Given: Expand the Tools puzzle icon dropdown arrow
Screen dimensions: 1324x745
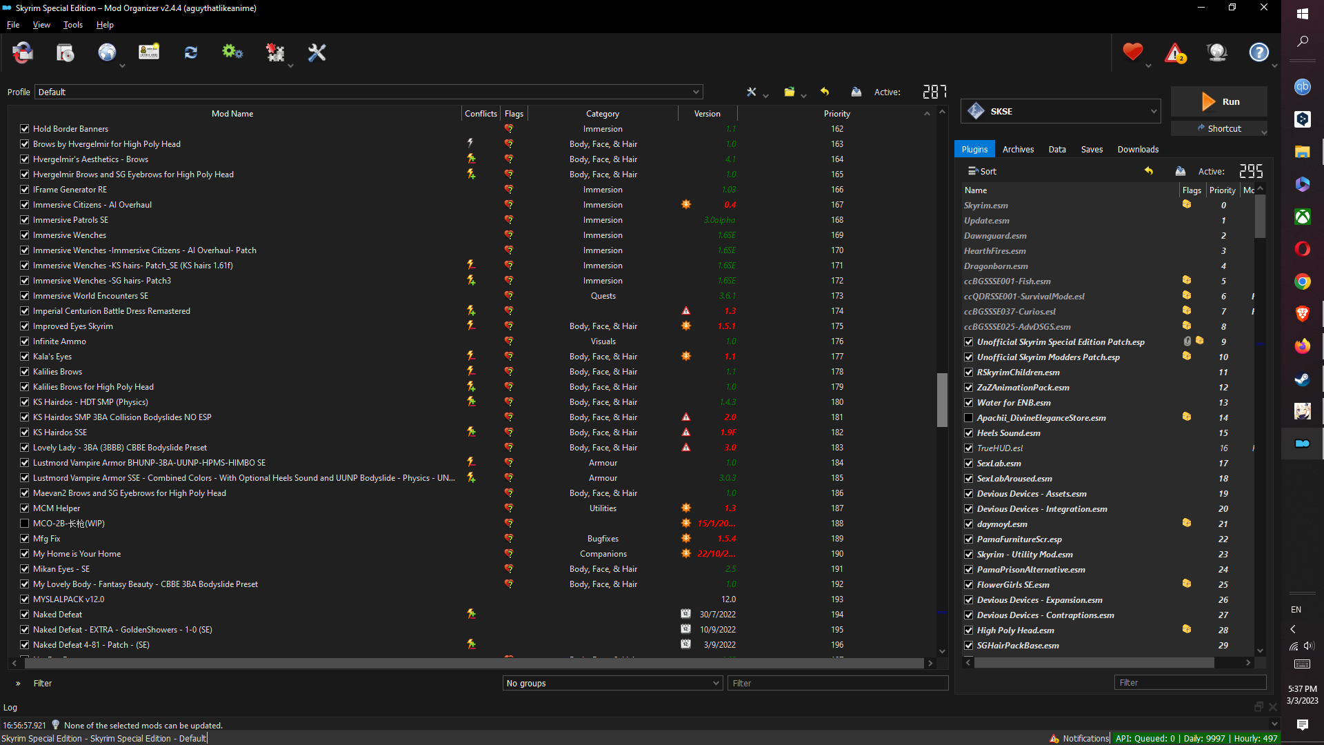Looking at the screenshot, I should [x=290, y=66].
